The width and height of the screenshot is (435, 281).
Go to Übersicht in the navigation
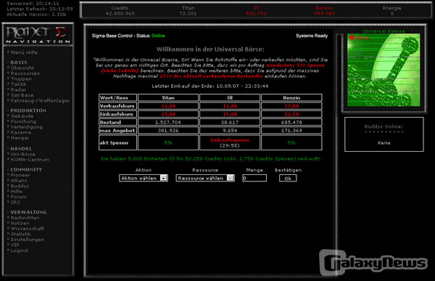click(22, 68)
